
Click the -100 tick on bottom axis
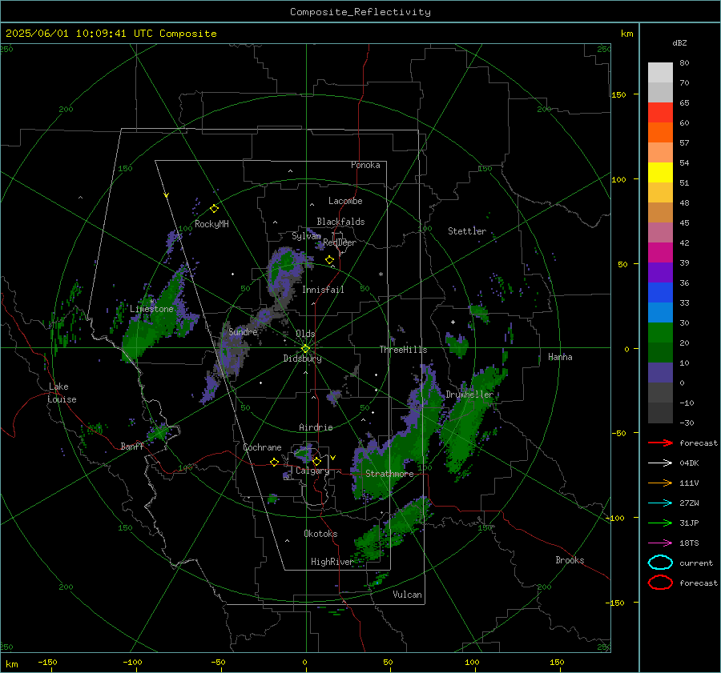click(x=132, y=663)
